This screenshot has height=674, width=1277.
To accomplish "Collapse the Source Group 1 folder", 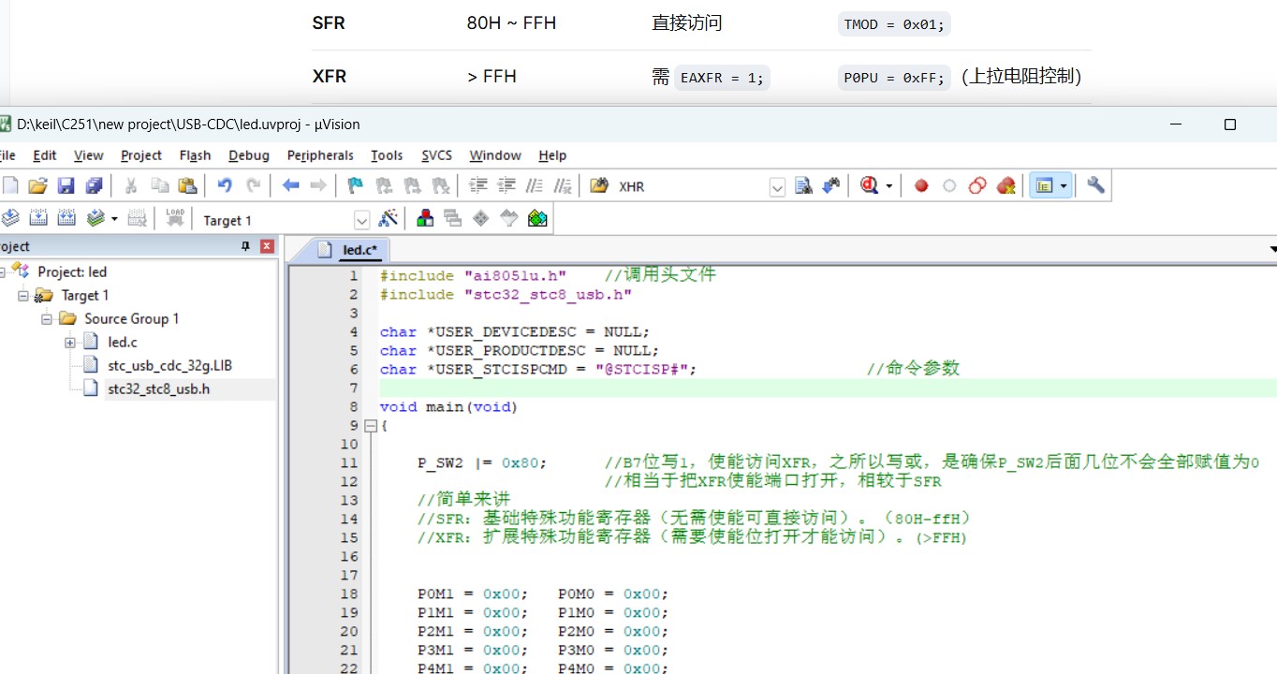I will [46, 318].
